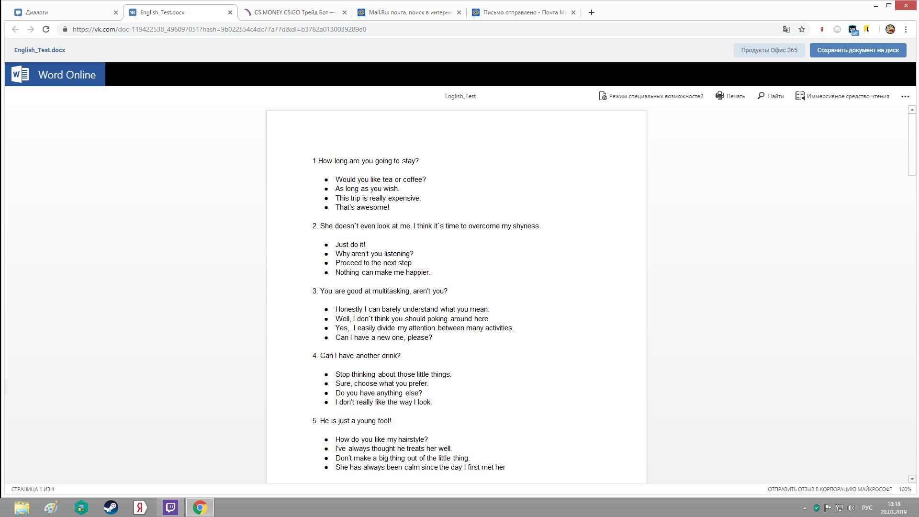Click Сохранить документ на диск button
Image resolution: width=919 pixels, height=517 pixels.
pos(858,50)
